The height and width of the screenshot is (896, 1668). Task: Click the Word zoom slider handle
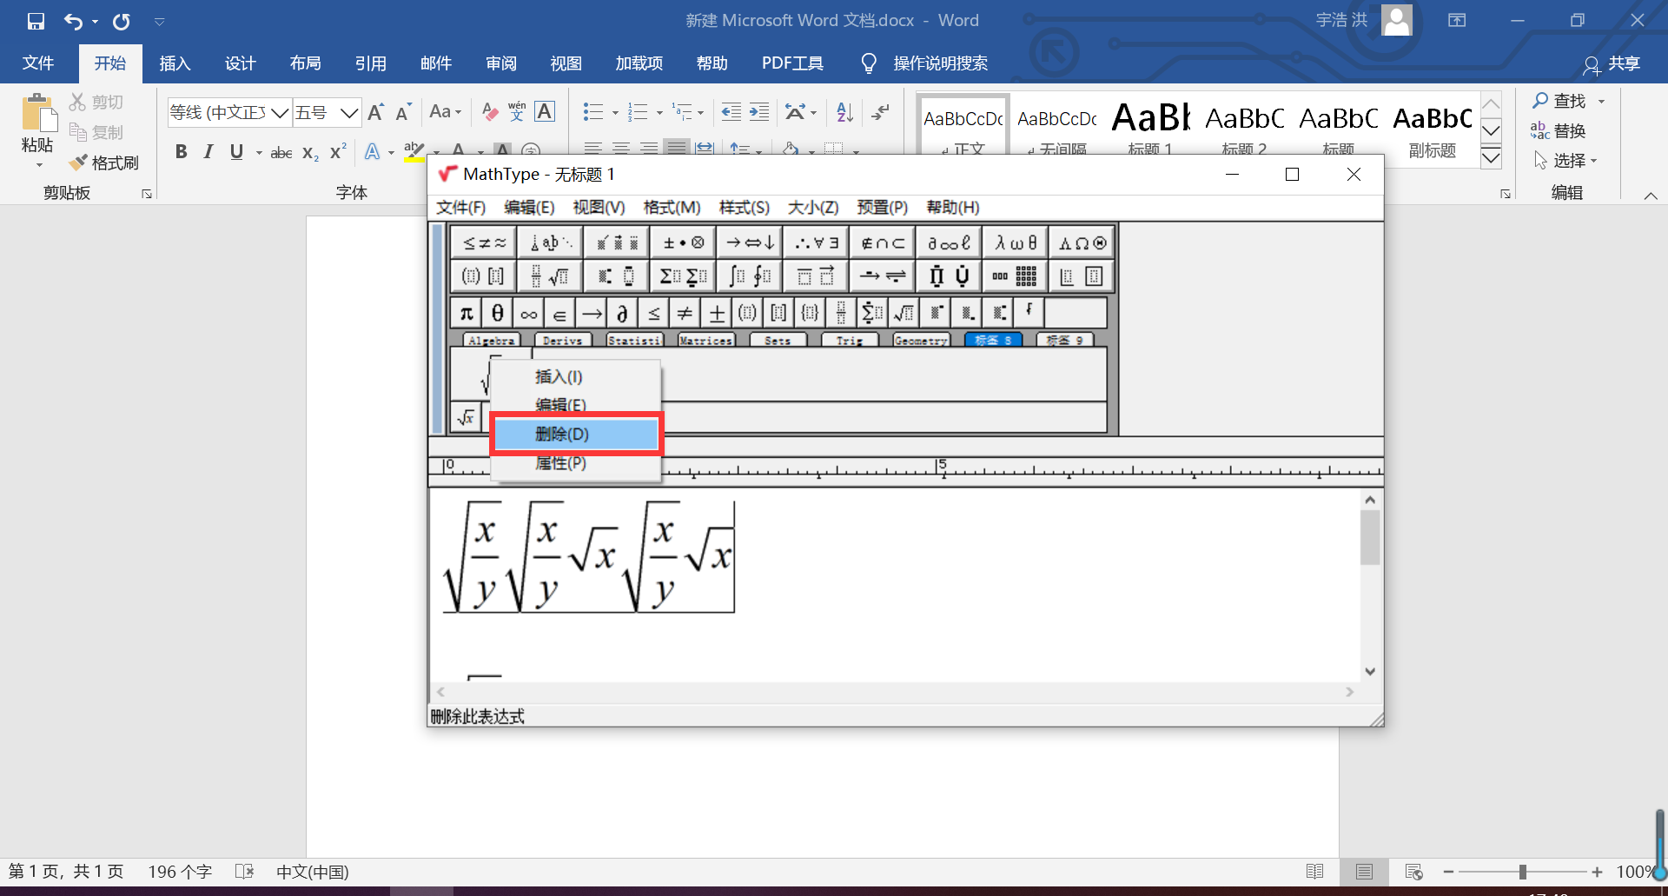tap(1522, 872)
